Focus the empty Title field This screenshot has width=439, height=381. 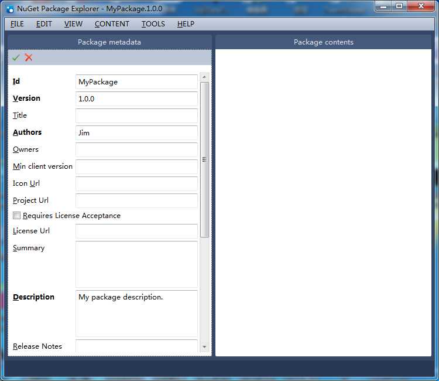point(136,116)
